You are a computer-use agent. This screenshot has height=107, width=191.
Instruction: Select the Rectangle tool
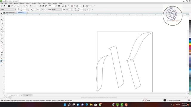click(1, 32)
